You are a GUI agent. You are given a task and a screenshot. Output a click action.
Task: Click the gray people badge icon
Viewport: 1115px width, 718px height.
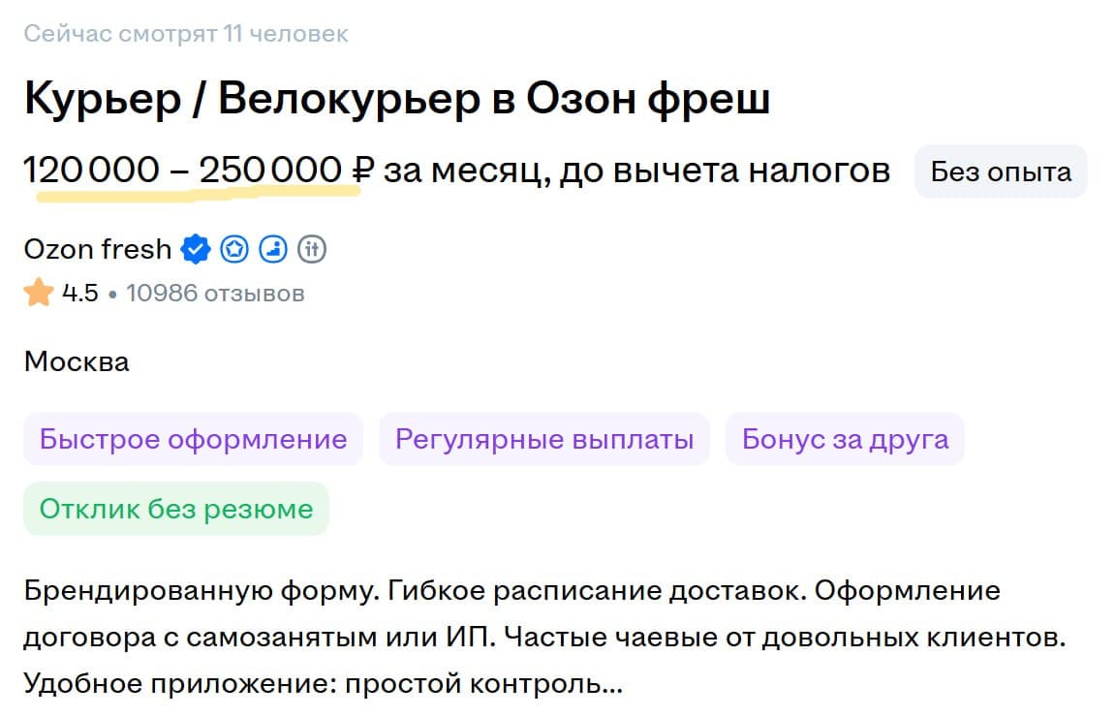(x=312, y=250)
